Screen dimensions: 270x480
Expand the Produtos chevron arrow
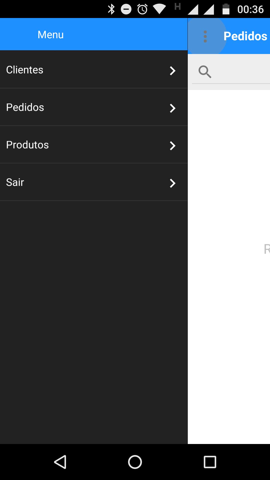pos(172,146)
